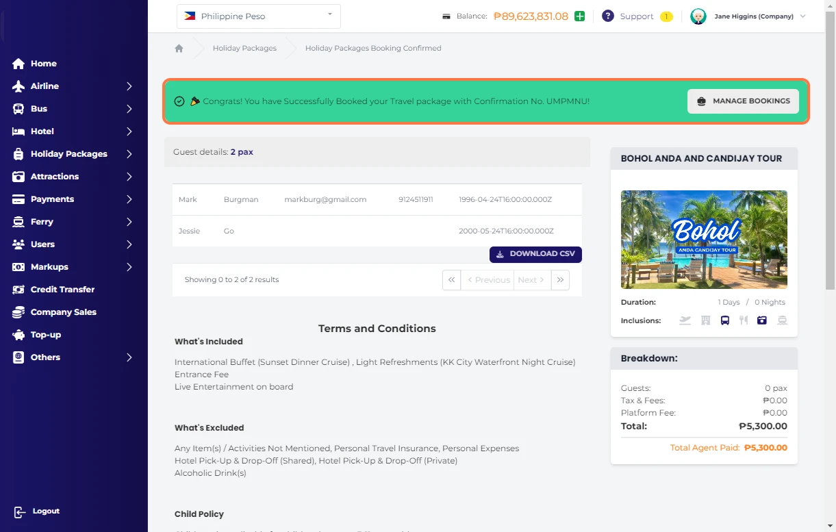The image size is (836, 532).
Task: Click the Logout icon in sidebar
Action: [x=19, y=511]
